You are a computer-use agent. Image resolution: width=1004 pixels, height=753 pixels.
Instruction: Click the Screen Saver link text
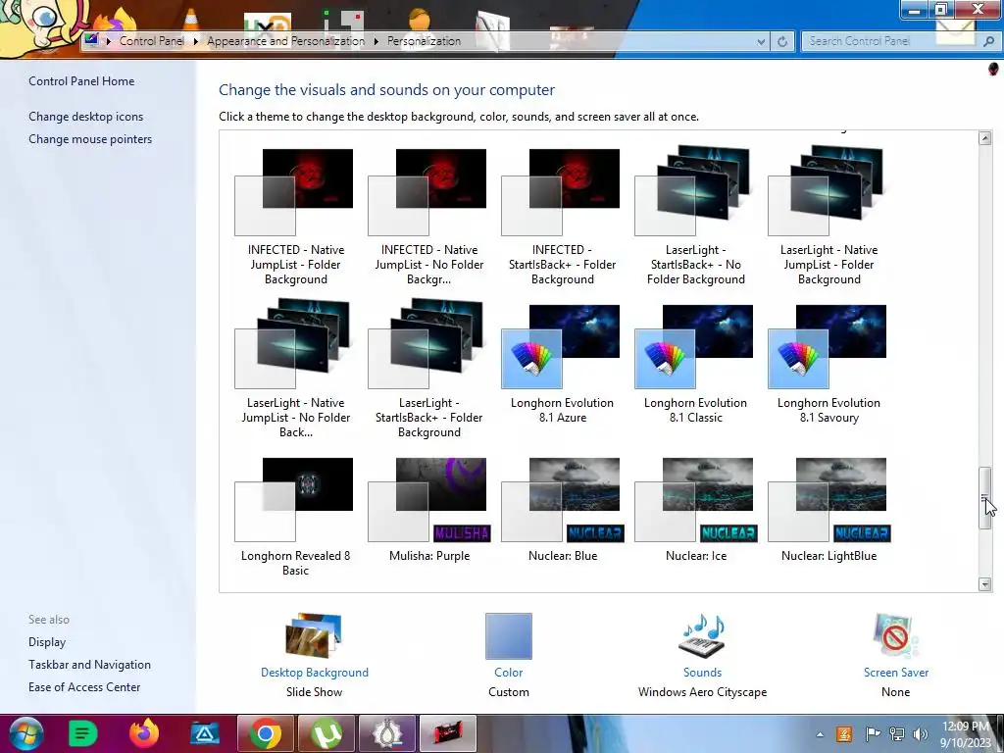[x=896, y=673]
